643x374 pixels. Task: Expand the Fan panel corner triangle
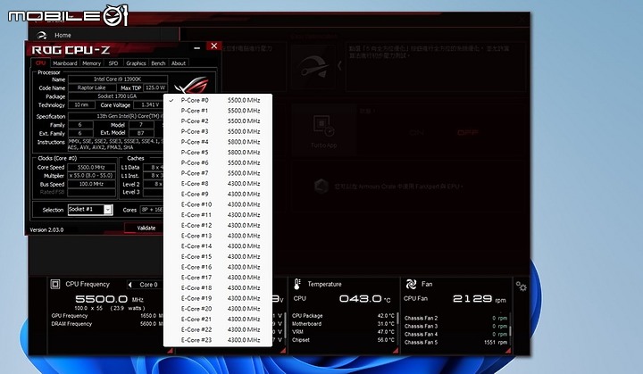point(508,351)
